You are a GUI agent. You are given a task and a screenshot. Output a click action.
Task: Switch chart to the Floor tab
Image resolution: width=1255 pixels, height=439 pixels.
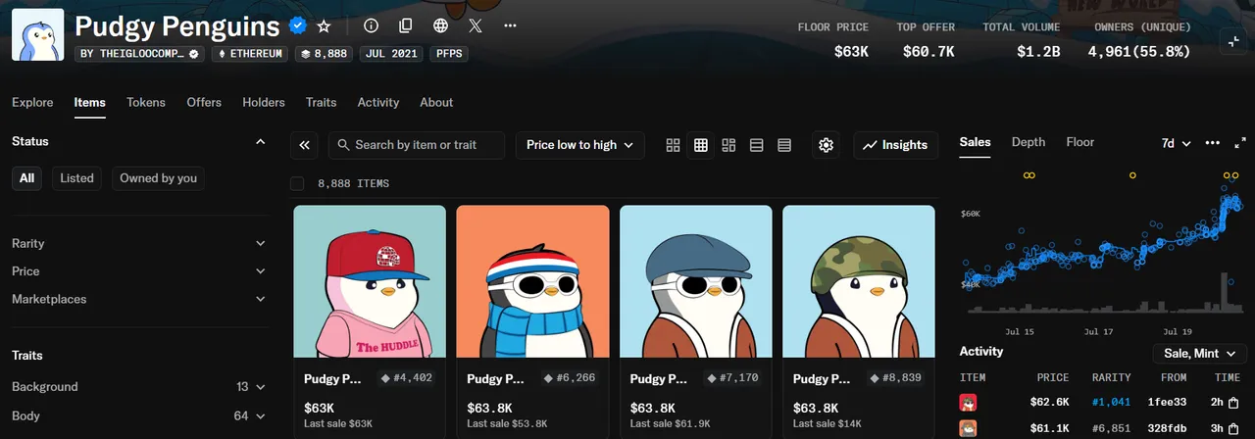1080,142
